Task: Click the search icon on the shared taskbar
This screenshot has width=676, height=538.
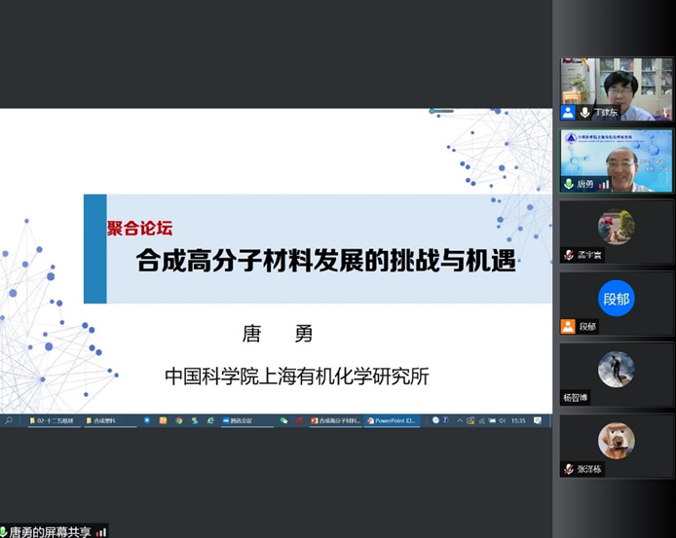Action: [9, 421]
